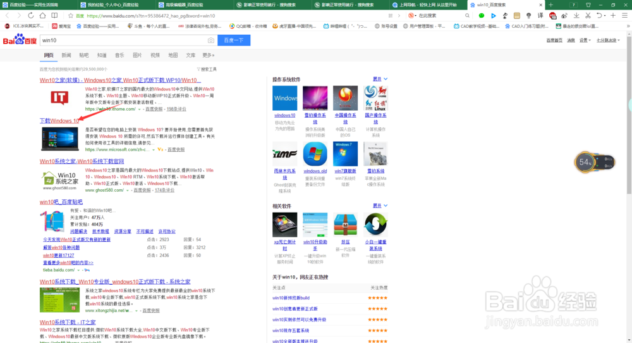This screenshot has width=632, height=343.
Task: Open the Weibo toolbar icon
Action: click(564, 16)
